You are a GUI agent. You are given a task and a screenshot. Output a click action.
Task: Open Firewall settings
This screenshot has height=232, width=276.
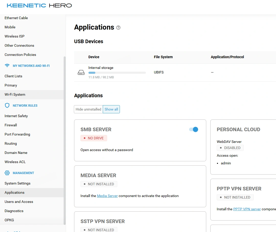11,125
